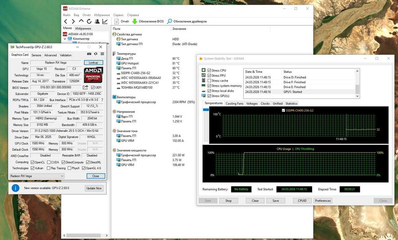Enable the Stress cache checkbox
The height and width of the screenshot is (240, 398).
pos(209,81)
